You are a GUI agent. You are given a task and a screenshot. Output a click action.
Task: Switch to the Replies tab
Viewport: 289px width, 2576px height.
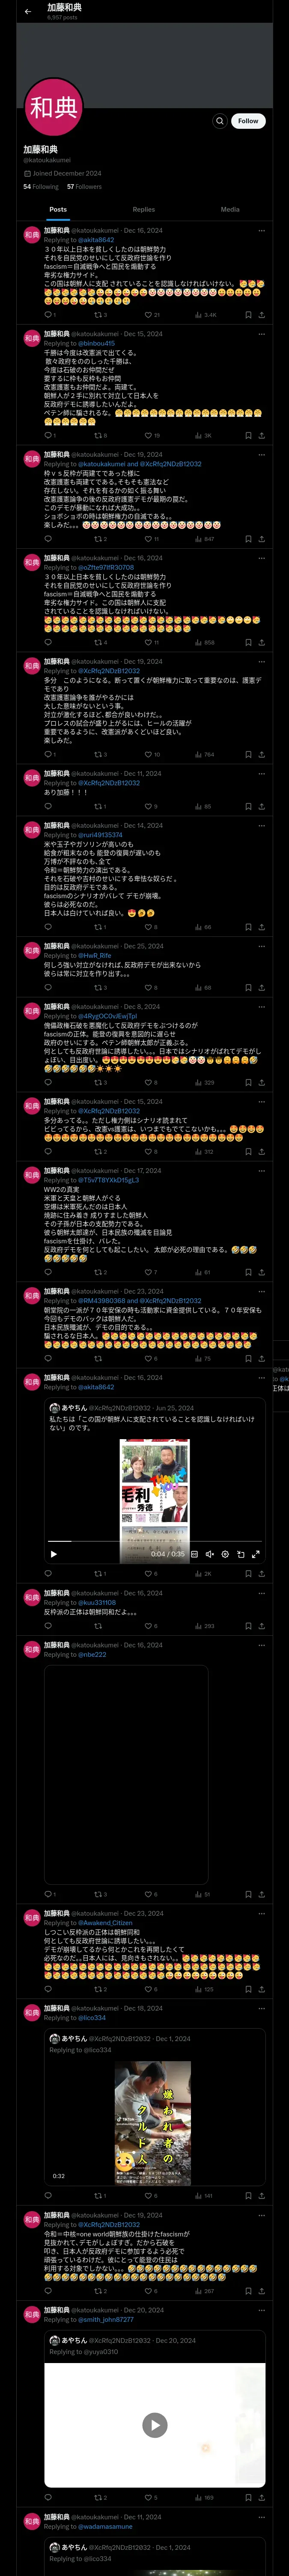tap(143, 210)
